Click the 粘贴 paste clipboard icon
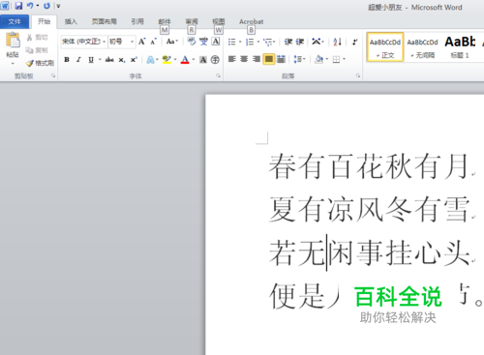Image resolution: width=484 pixels, height=355 pixels. point(13,41)
